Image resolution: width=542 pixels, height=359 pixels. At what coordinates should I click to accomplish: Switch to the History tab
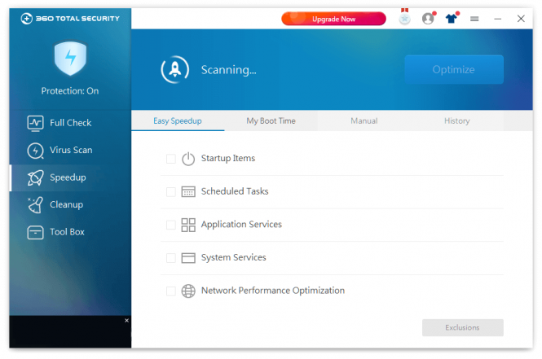click(x=457, y=120)
